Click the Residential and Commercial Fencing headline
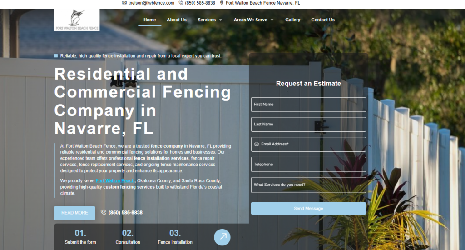 point(143,101)
